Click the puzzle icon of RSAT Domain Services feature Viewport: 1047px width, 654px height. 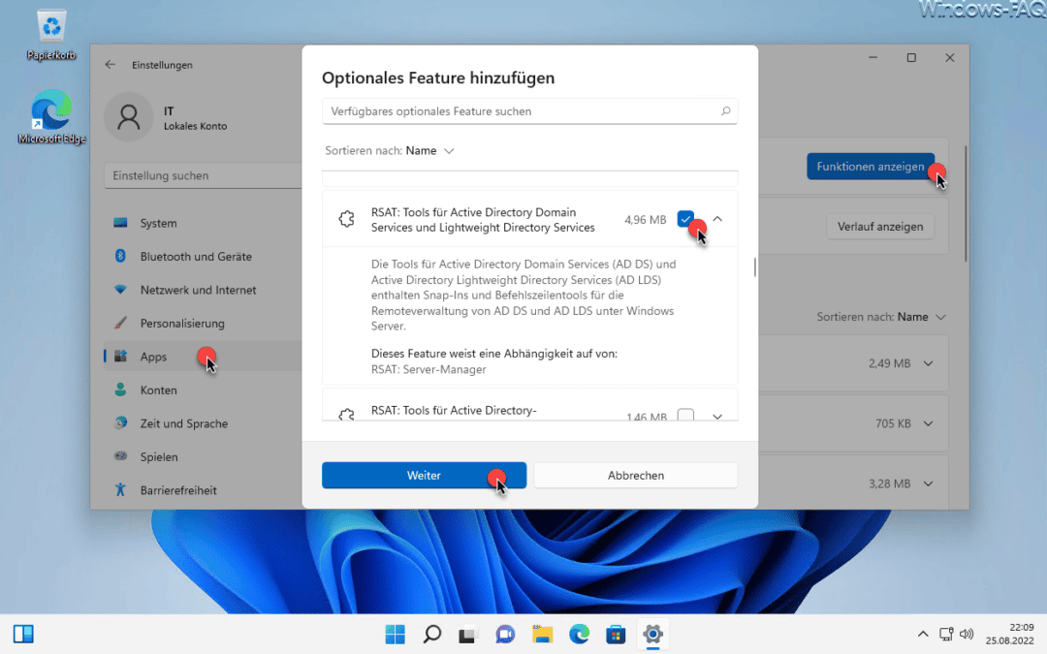pyautogui.click(x=346, y=219)
